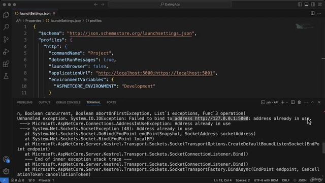325x183 pixels.
Task: Switch to the Ports panel tab
Action: (111, 102)
